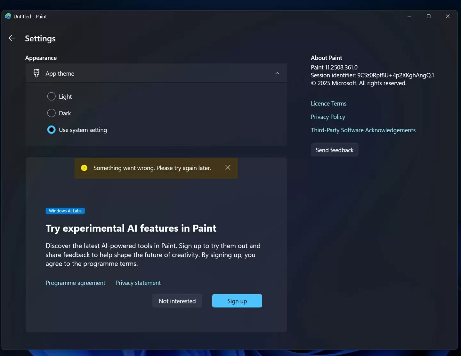Click the warning icon on the error banner
This screenshot has width=461, height=356.
click(84, 168)
